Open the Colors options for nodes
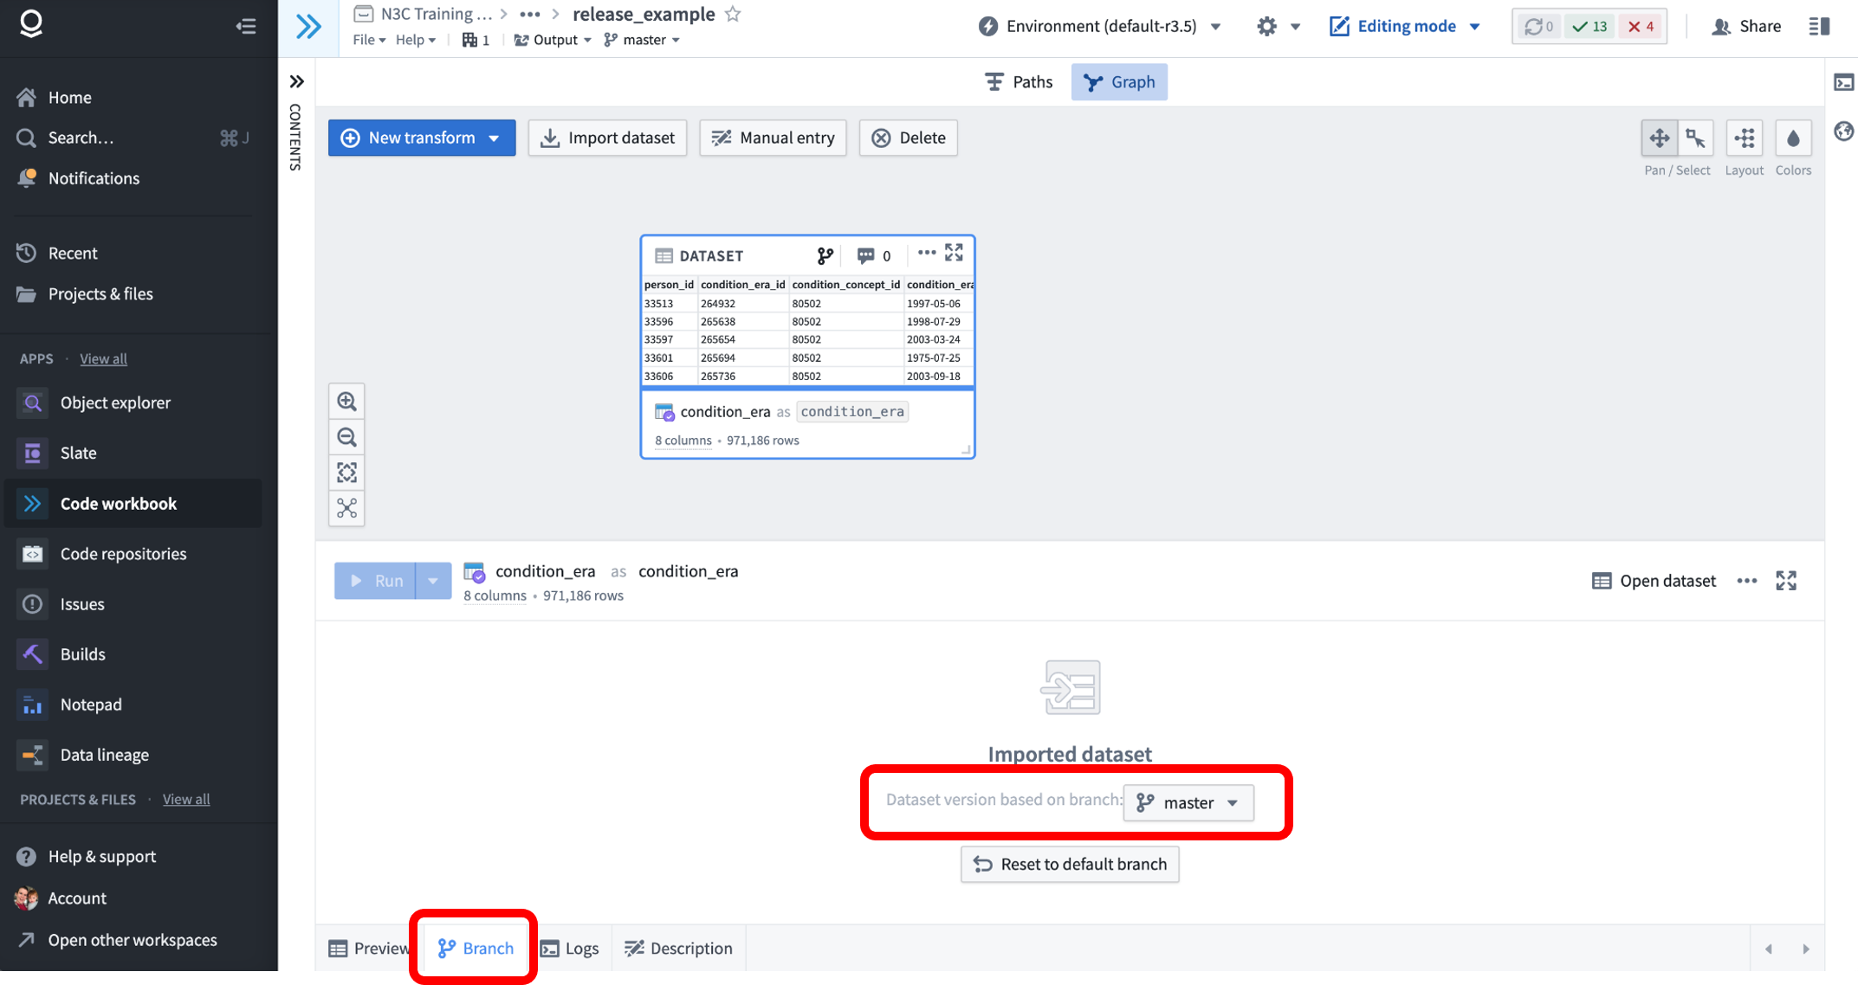The width and height of the screenshot is (1858, 991). tap(1793, 138)
